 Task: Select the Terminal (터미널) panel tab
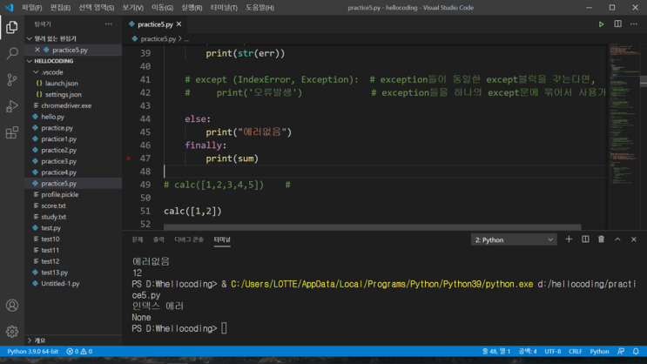(x=222, y=239)
